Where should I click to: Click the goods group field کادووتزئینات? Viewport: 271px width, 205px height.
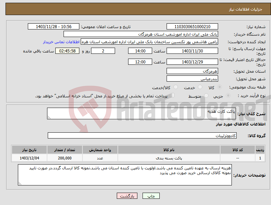pyautogui.click(x=142, y=135)
